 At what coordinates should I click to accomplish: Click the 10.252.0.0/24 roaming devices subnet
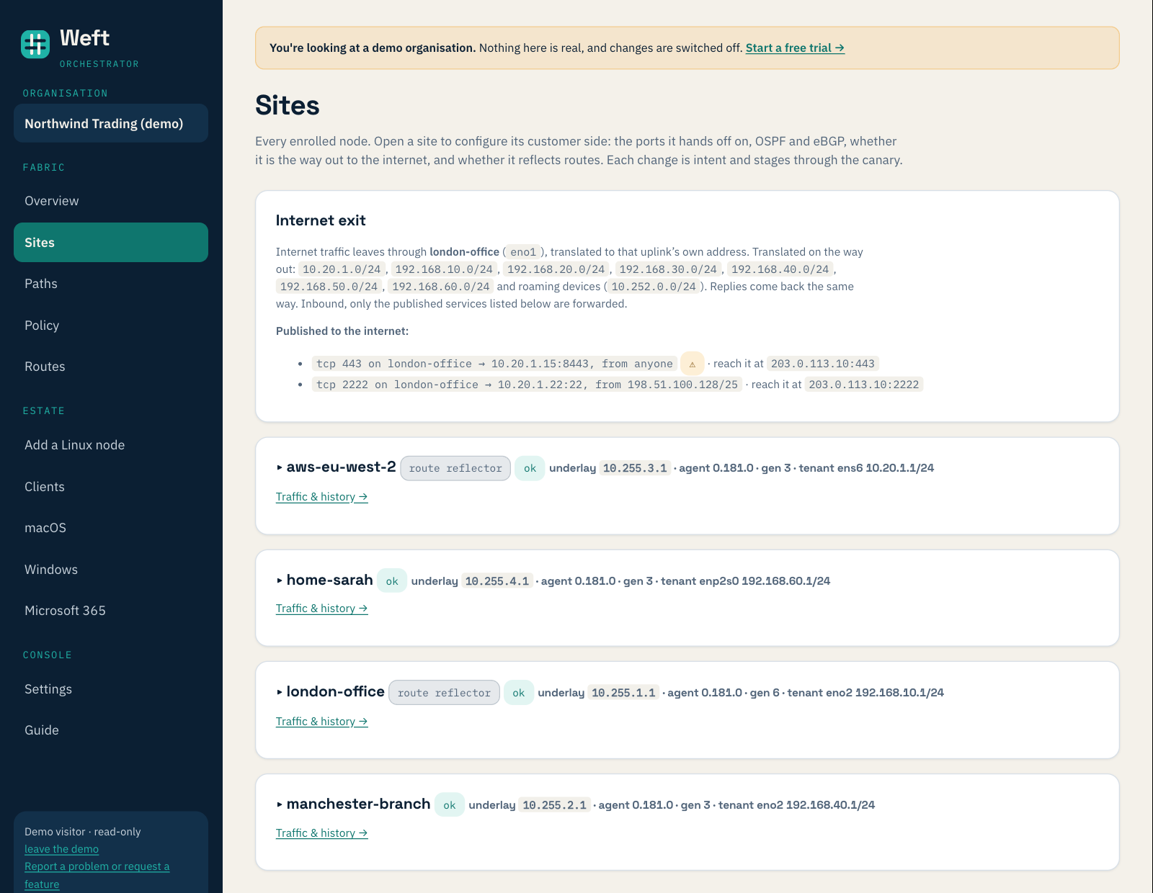[654, 287]
